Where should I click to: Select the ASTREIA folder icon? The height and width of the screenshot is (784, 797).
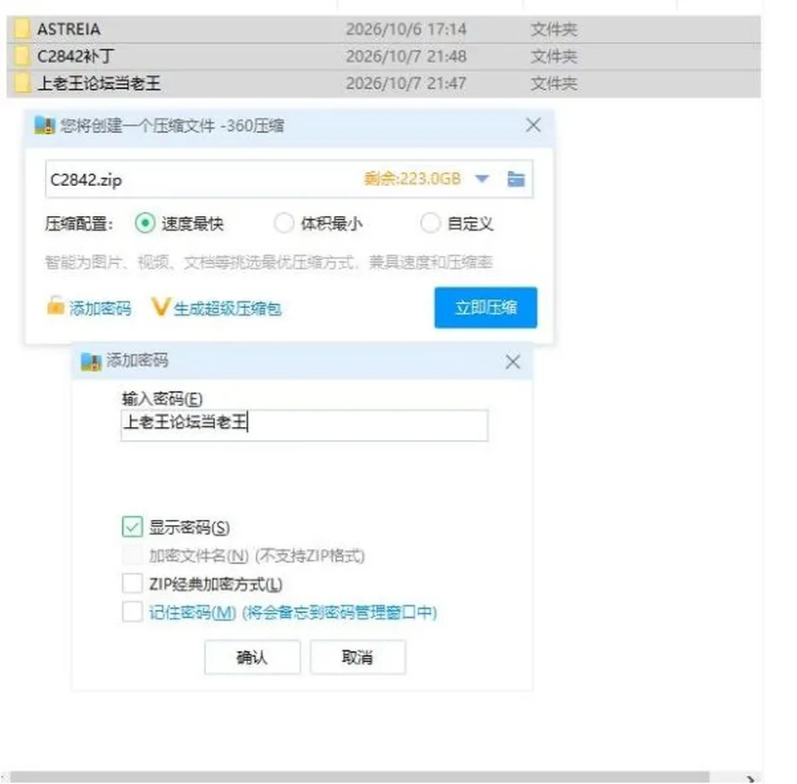click(x=22, y=29)
